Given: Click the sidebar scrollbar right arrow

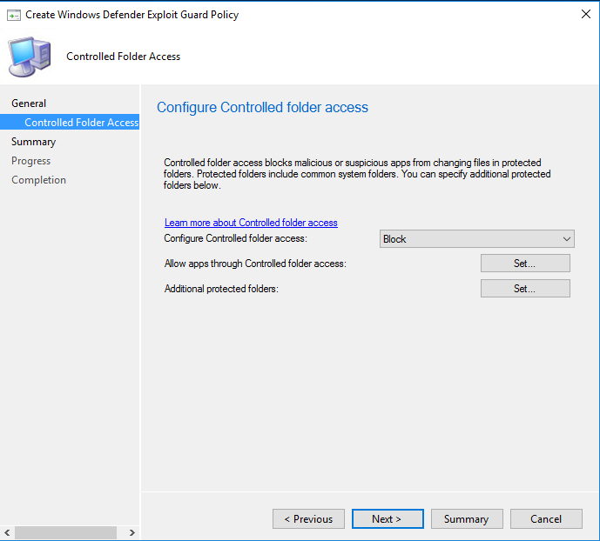Looking at the screenshot, I should tap(131, 532).
